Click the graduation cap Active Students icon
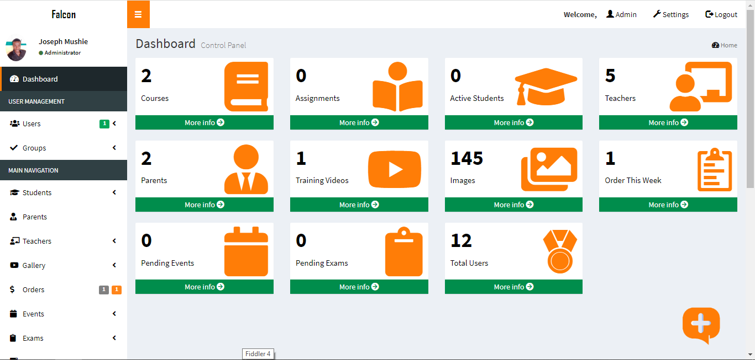Viewport: 755px width, 360px height. click(x=546, y=87)
